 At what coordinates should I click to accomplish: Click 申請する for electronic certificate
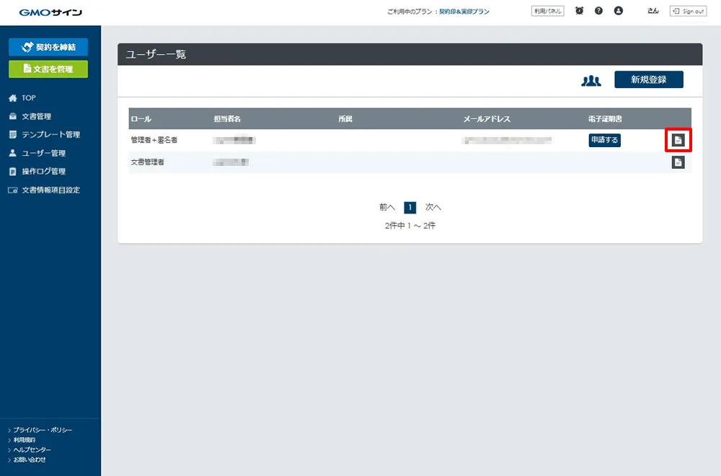604,140
